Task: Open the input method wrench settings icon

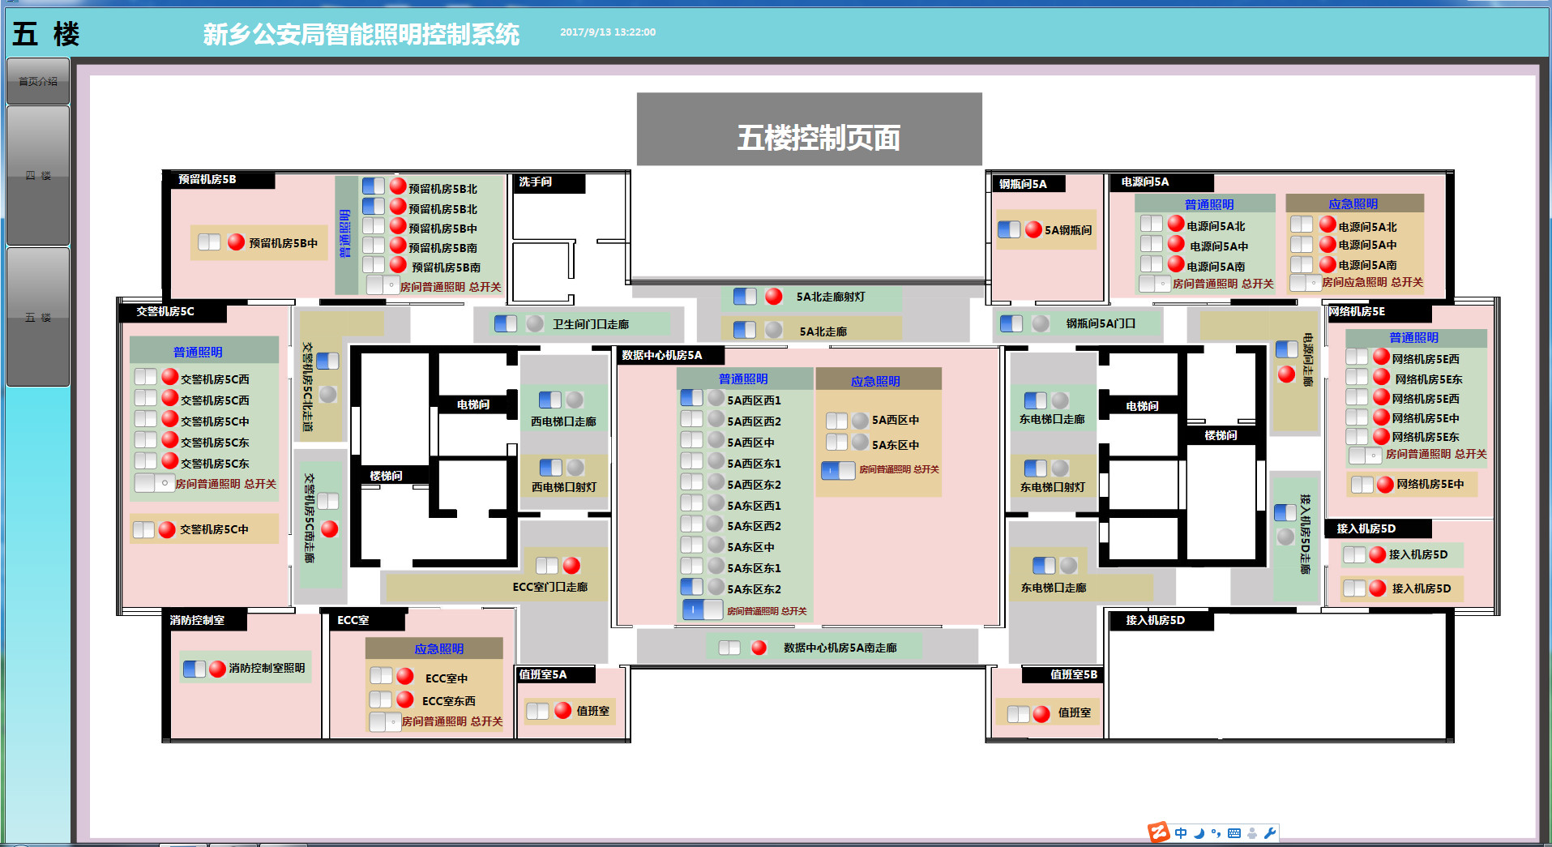Action: [x=1270, y=832]
